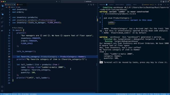
Task: Toggle bottom panel visibility
Action: [164, 2]
